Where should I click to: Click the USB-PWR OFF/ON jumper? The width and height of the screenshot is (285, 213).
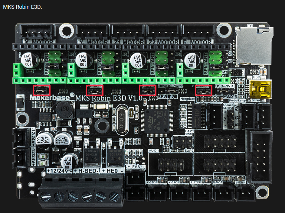224,91
